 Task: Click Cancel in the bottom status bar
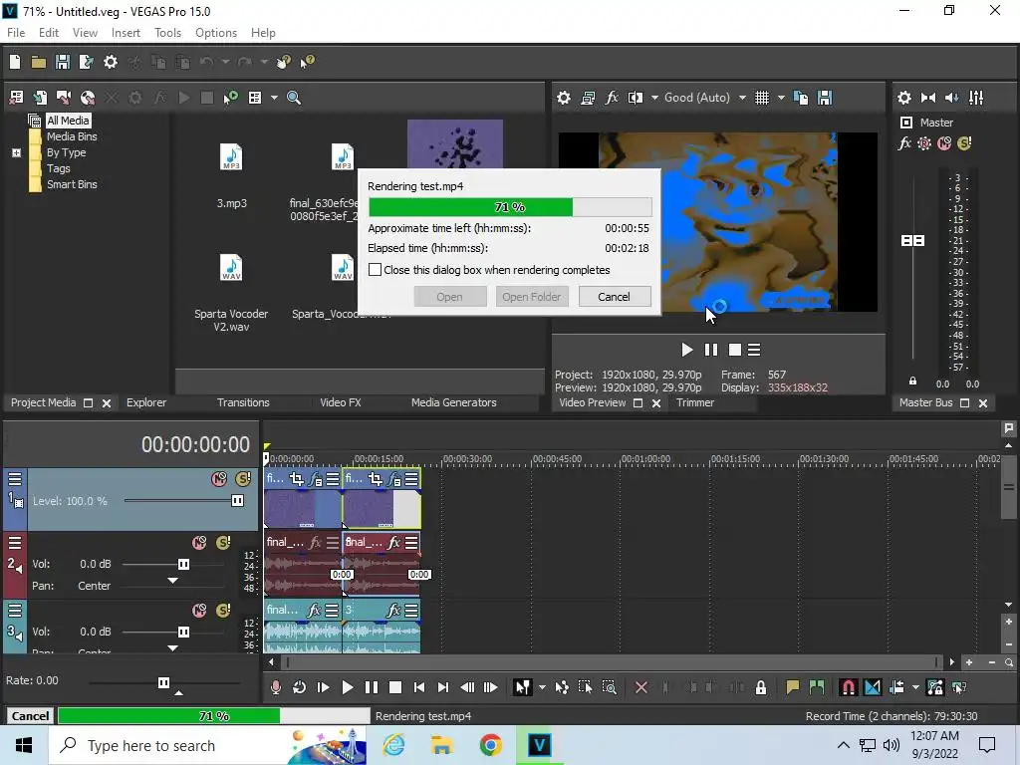tap(30, 716)
